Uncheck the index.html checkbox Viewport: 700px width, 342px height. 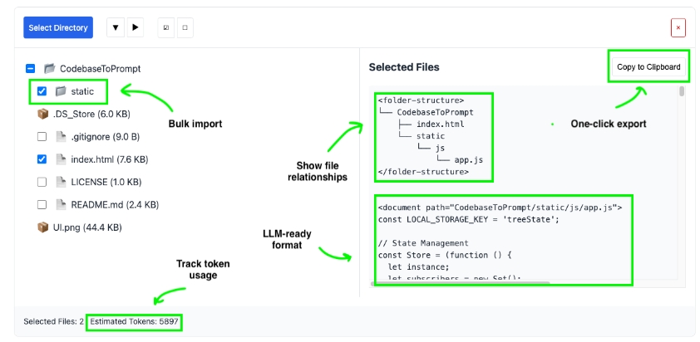coord(42,159)
